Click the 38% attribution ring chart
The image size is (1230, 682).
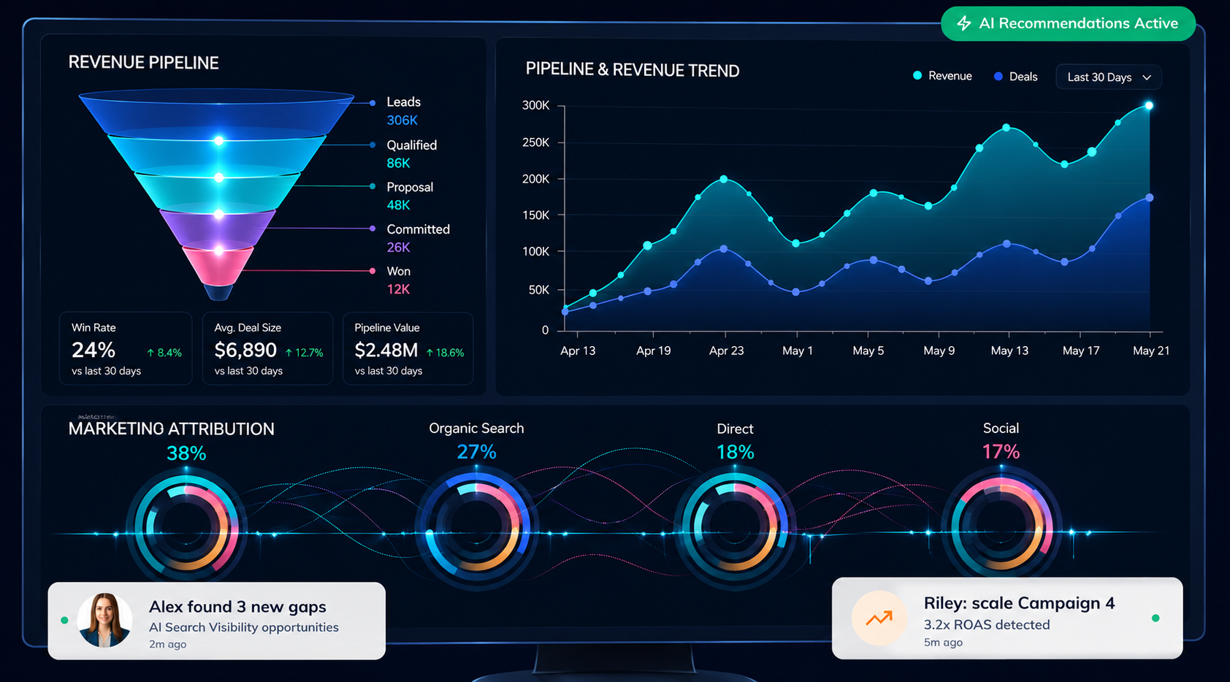point(187,527)
